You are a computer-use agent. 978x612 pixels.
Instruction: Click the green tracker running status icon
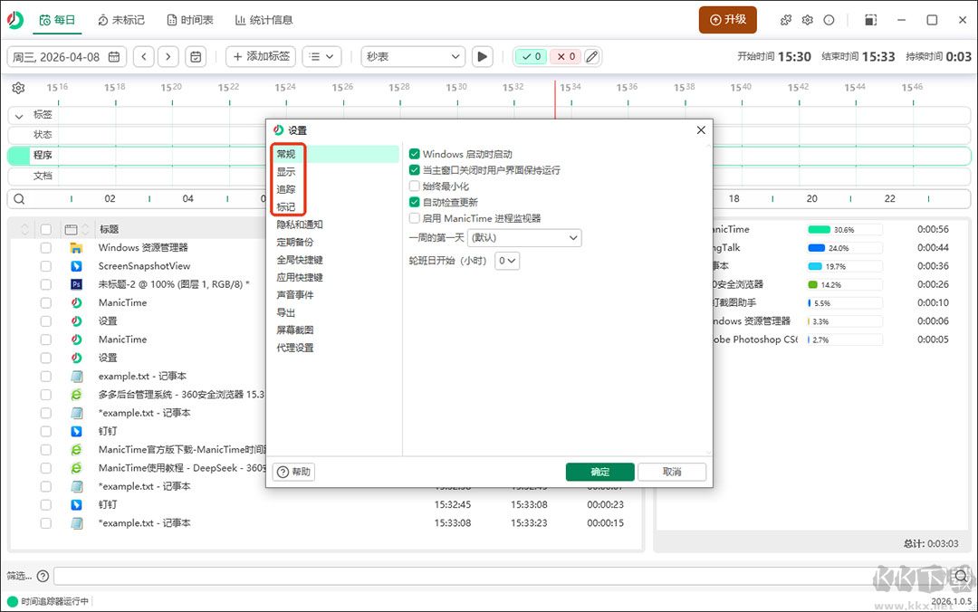point(12,601)
